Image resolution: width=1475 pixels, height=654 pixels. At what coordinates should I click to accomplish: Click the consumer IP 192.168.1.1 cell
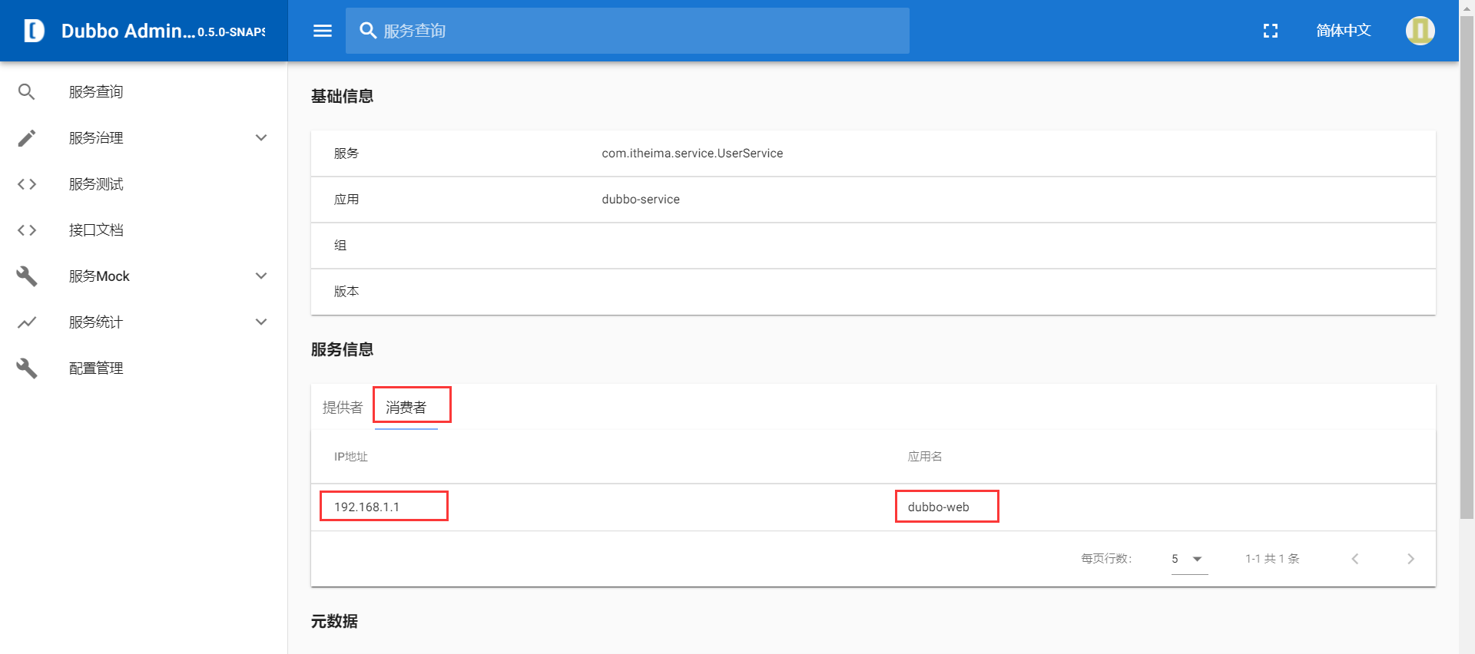pyautogui.click(x=366, y=507)
